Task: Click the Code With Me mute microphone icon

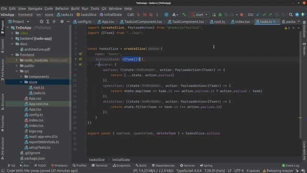Action: point(139,15)
